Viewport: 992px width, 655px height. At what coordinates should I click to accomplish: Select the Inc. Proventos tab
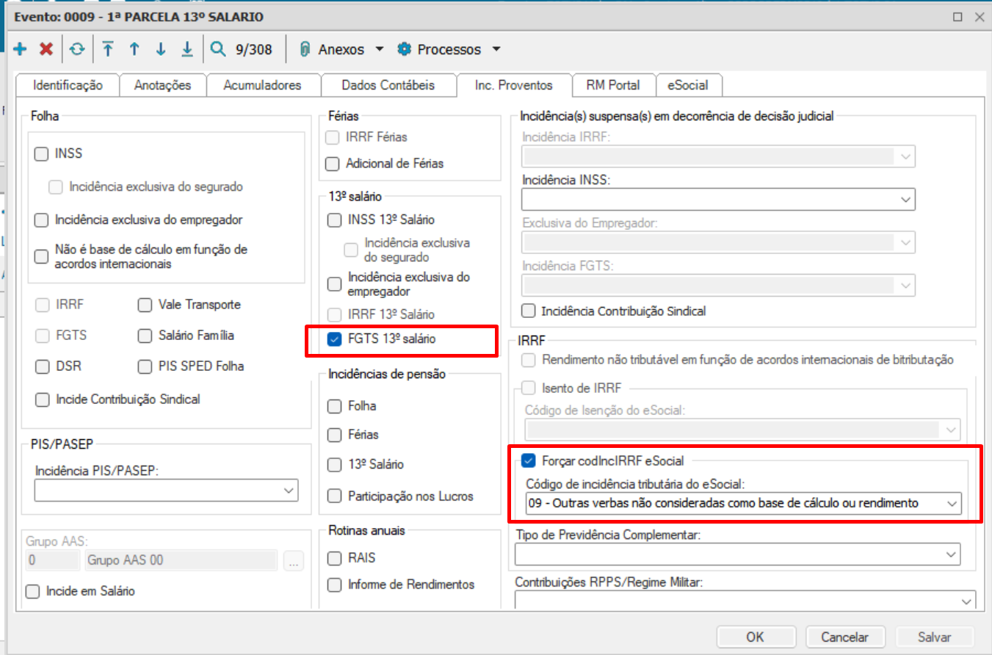pos(514,85)
